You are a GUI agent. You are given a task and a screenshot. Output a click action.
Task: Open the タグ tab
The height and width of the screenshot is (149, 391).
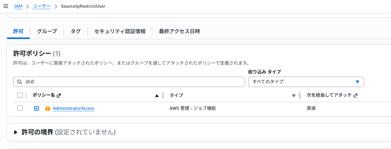point(76,31)
